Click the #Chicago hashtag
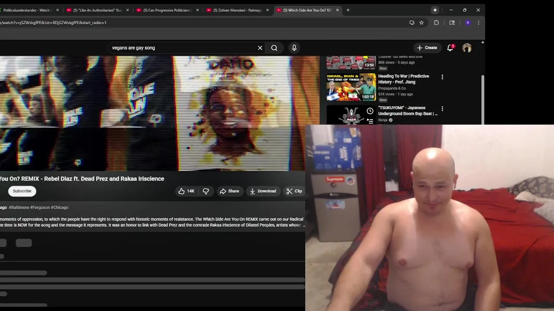 59,208
